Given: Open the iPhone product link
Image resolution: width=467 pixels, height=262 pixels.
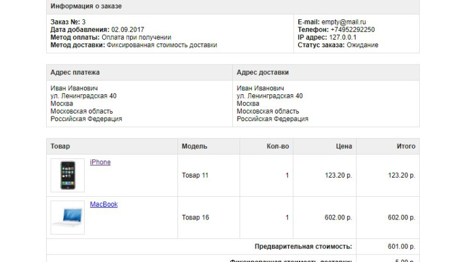Looking at the screenshot, I should [100, 162].
